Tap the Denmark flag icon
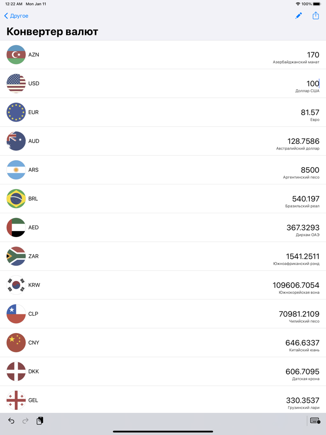 pyautogui.click(x=16, y=372)
